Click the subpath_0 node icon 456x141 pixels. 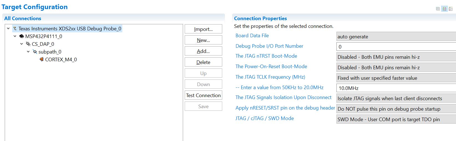point(35,52)
